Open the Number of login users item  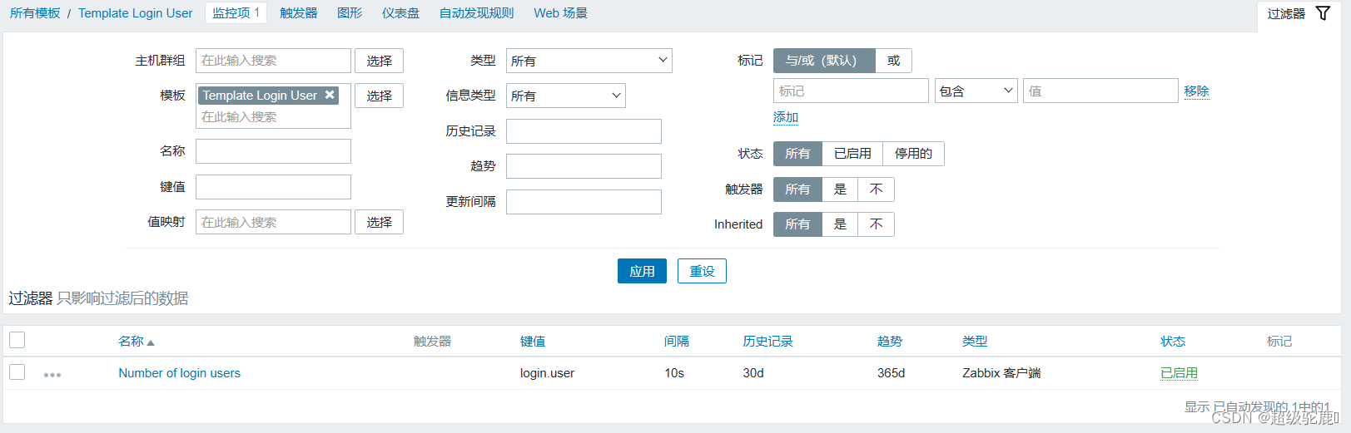179,373
